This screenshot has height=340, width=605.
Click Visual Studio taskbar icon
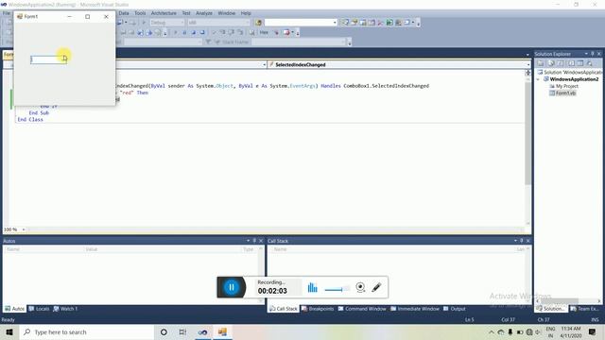202,331
